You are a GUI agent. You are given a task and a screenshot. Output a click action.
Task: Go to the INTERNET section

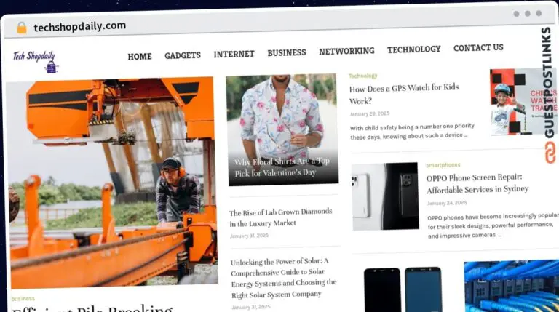tap(234, 54)
